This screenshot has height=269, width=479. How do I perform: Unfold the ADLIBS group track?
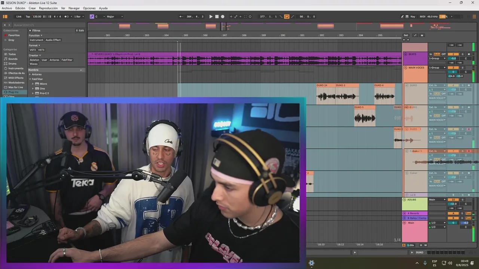tap(405, 200)
